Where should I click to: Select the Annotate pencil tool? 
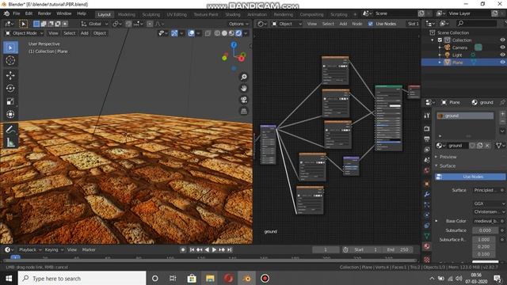pos(10,129)
